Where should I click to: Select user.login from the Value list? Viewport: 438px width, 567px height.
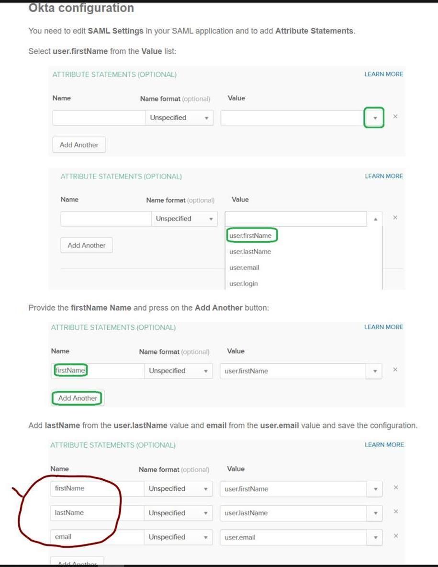tap(243, 284)
